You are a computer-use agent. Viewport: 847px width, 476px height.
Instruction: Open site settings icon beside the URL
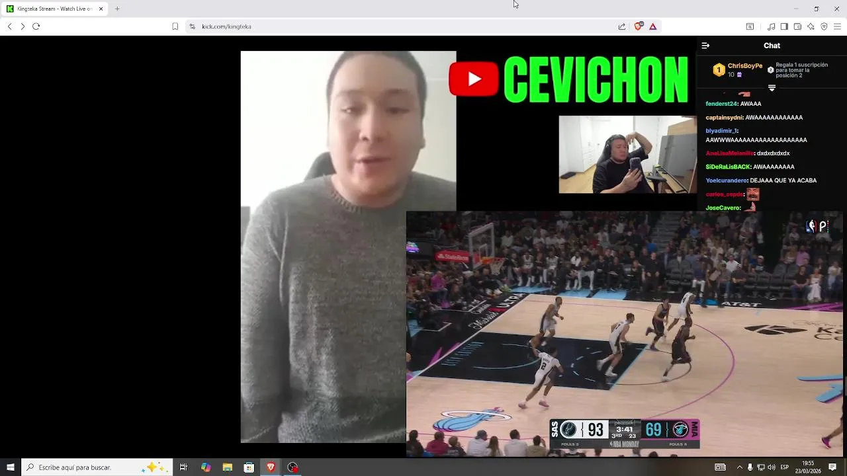point(192,26)
